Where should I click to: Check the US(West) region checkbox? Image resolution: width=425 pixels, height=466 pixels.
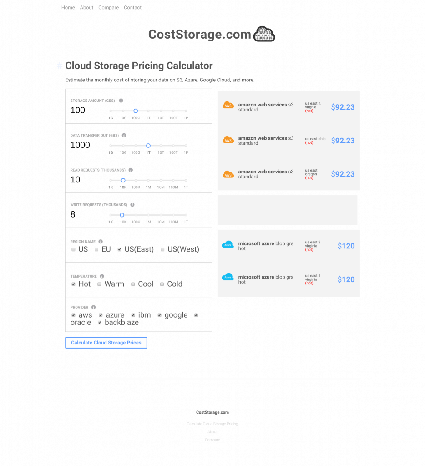[x=162, y=250]
